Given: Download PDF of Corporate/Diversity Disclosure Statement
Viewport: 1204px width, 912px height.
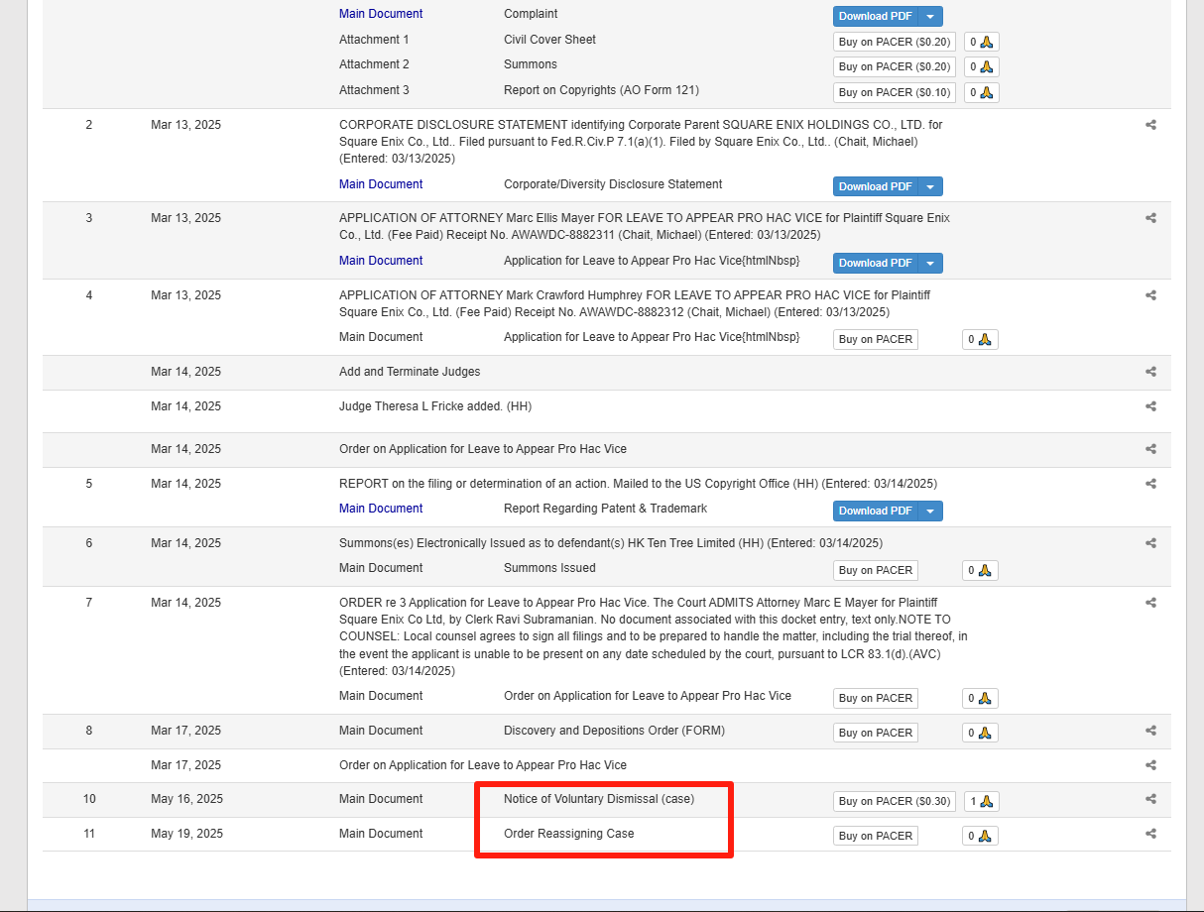Looking at the screenshot, I should [876, 186].
